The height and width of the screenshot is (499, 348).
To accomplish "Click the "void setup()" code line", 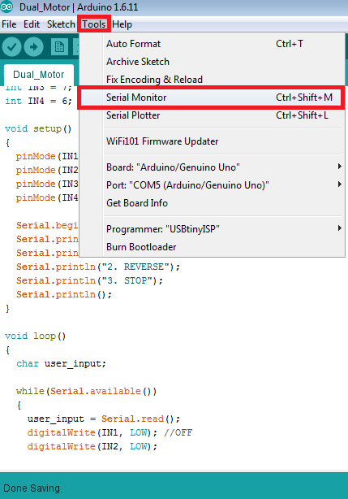I will click(38, 129).
